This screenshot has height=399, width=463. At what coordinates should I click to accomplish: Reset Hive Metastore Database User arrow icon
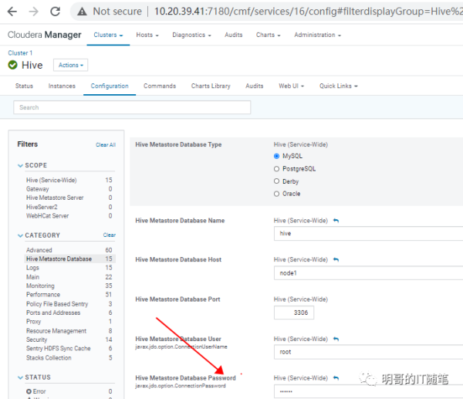pos(336,339)
